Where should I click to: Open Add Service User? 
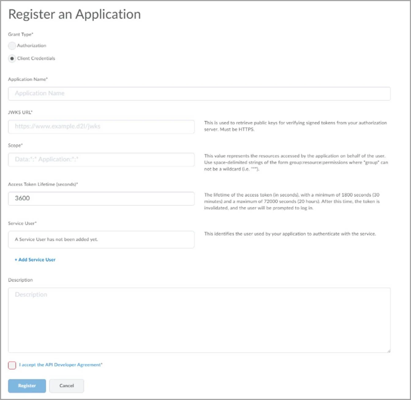click(x=36, y=260)
